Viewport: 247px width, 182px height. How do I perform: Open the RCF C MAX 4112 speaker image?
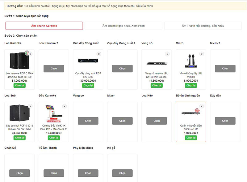[19, 61]
